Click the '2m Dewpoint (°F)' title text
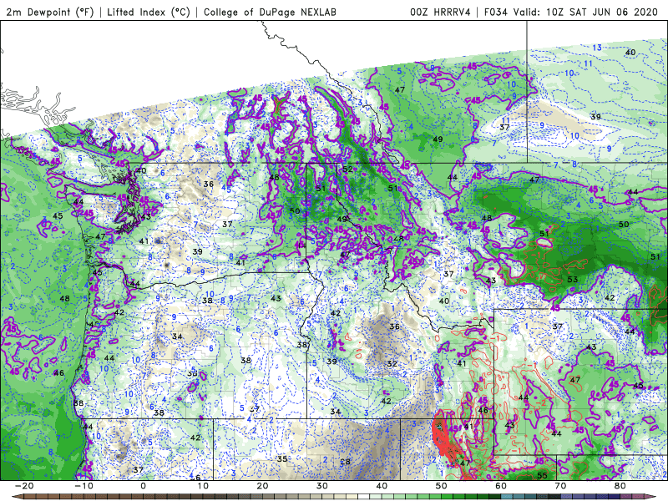 [x=50, y=12]
